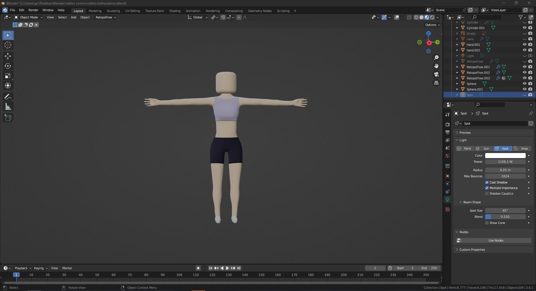Switch to solid viewport shading

click(x=422, y=17)
